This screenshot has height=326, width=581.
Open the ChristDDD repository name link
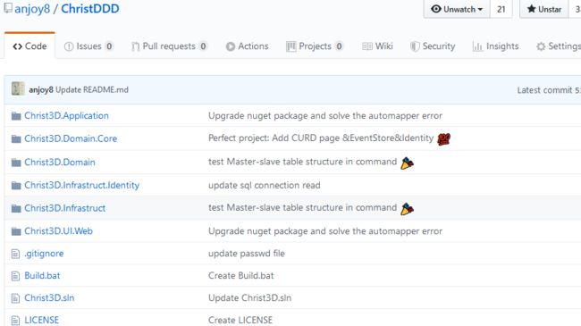[x=90, y=9]
